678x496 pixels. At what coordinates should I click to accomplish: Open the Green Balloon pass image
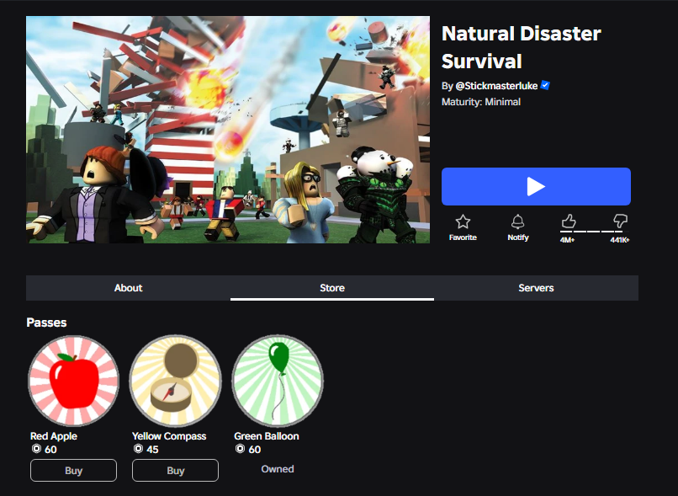click(x=278, y=381)
